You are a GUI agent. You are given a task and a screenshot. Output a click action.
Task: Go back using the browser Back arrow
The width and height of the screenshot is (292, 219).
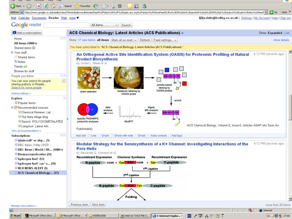pos(13,6)
